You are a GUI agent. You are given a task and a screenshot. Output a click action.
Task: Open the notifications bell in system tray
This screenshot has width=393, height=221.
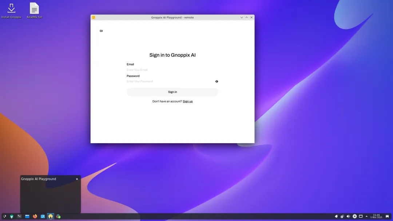click(x=336, y=216)
